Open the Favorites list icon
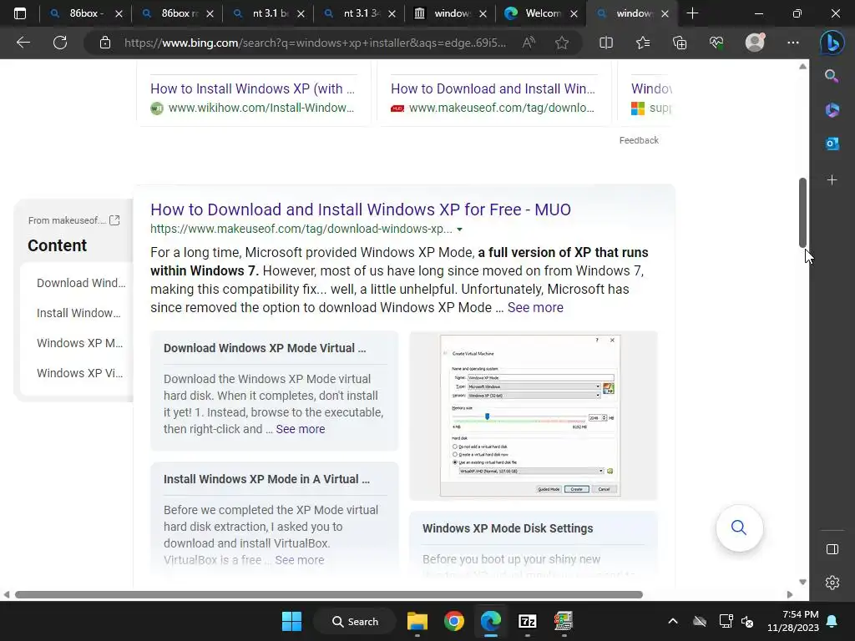 pos(643,43)
